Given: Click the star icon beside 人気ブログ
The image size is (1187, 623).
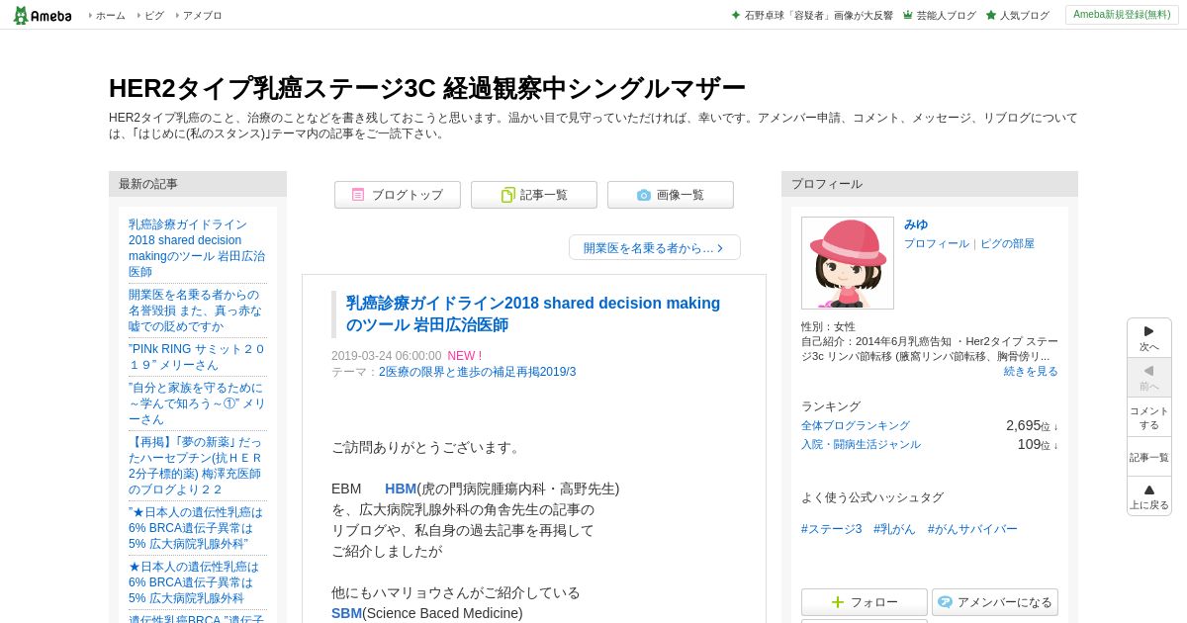Looking at the screenshot, I should [991, 15].
